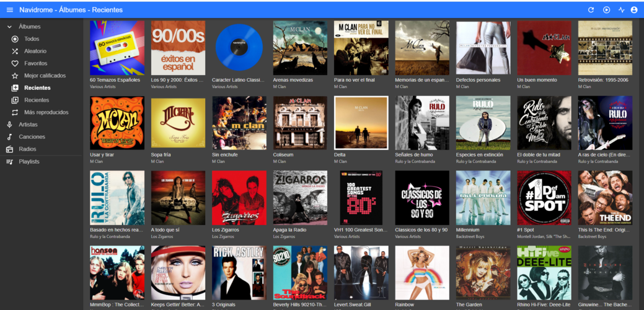Go to Más reproducidos albums

(46, 112)
